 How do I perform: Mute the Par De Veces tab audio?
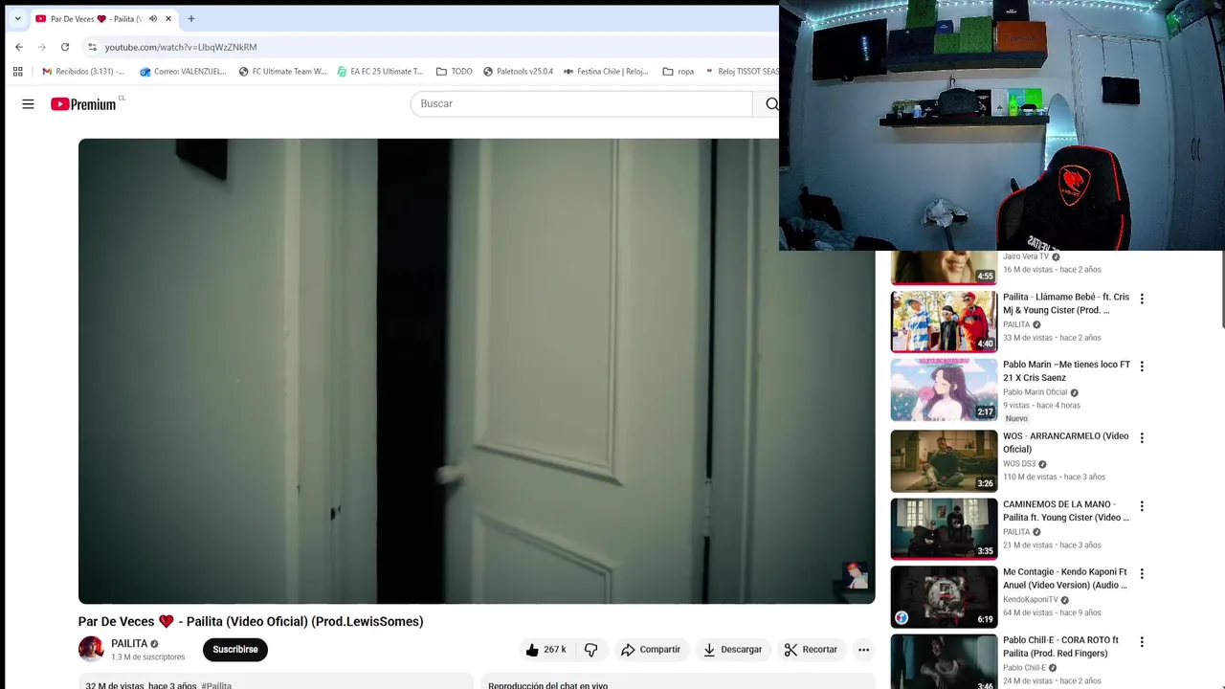tap(153, 18)
